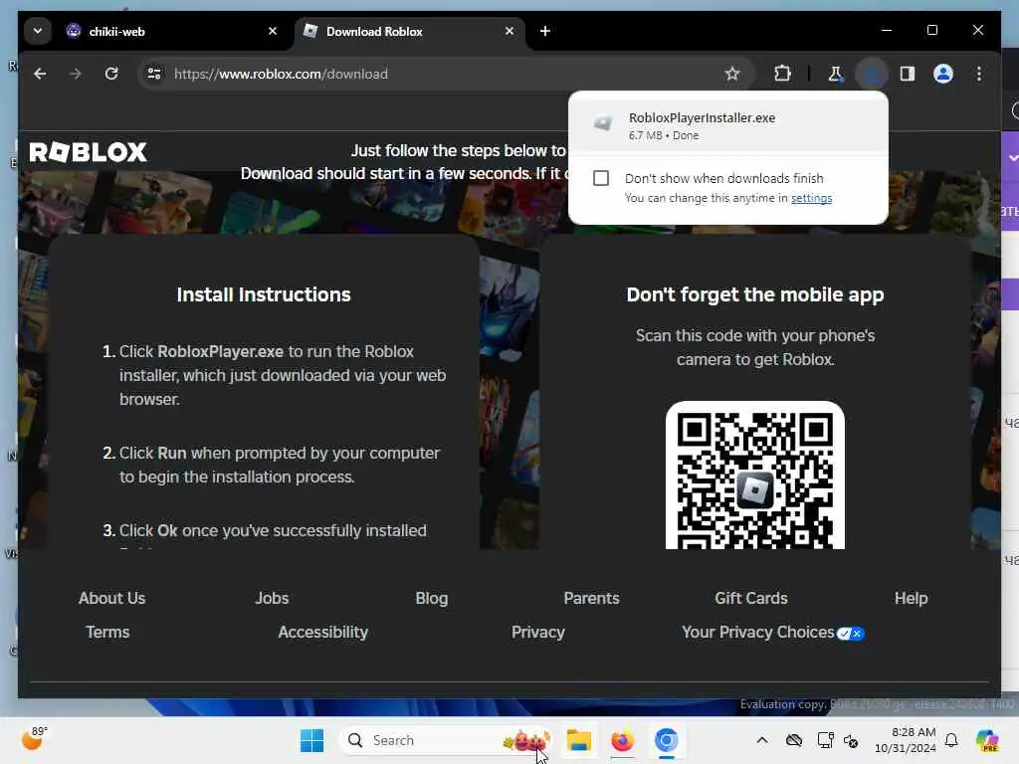The width and height of the screenshot is (1019, 764).
Task: Check Don't show when downloads finish
Action: pos(601,178)
